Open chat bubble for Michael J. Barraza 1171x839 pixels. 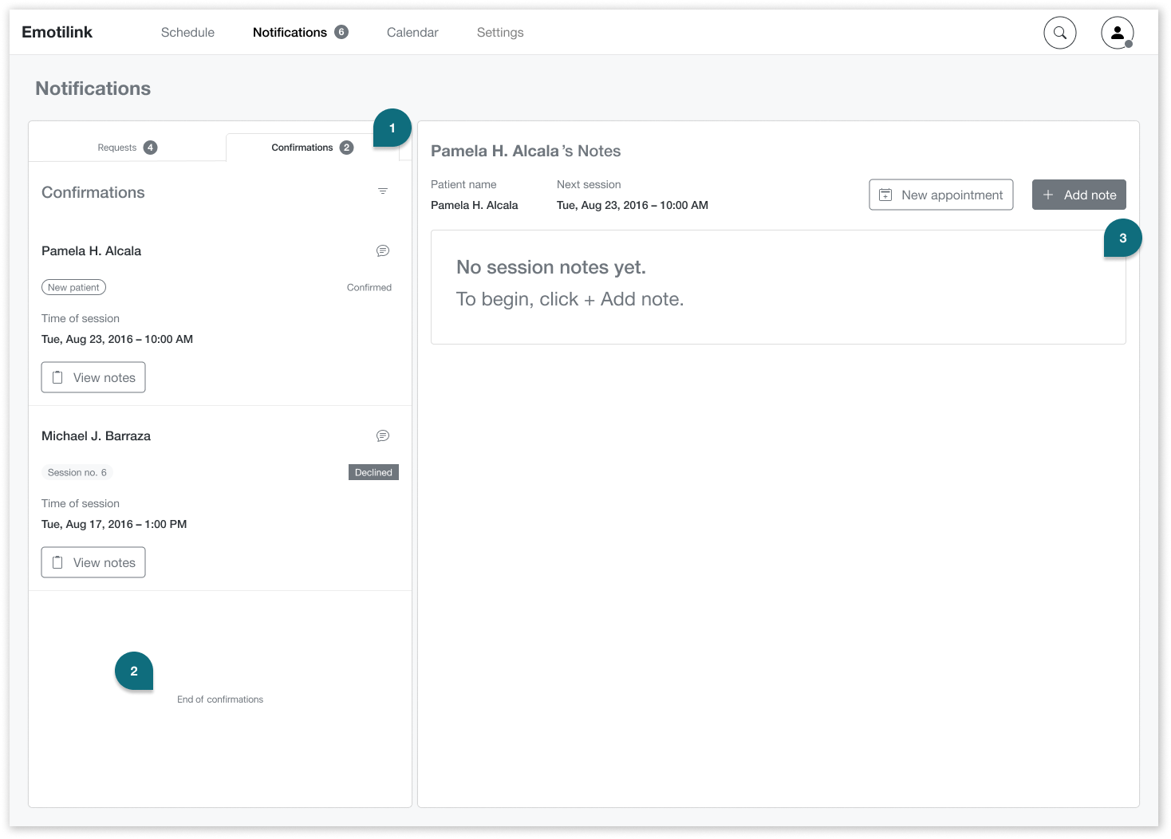coord(383,435)
